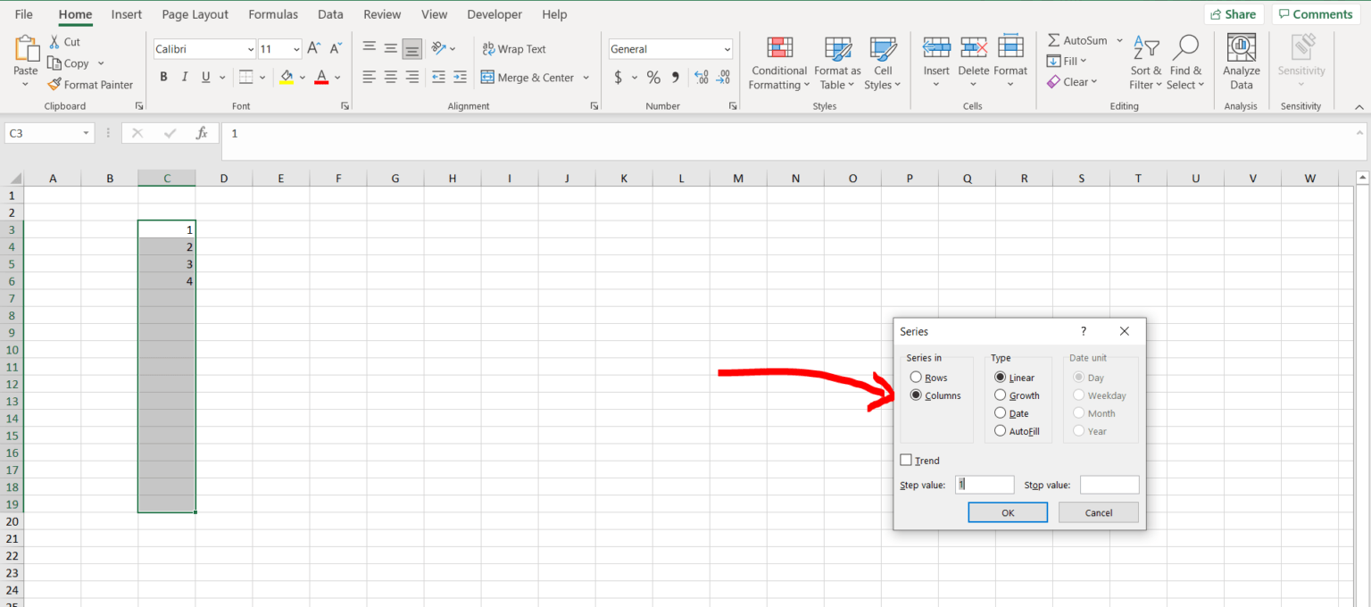Open Conditional Formatting options
Image resolution: width=1371 pixels, height=607 pixels.
(778, 62)
